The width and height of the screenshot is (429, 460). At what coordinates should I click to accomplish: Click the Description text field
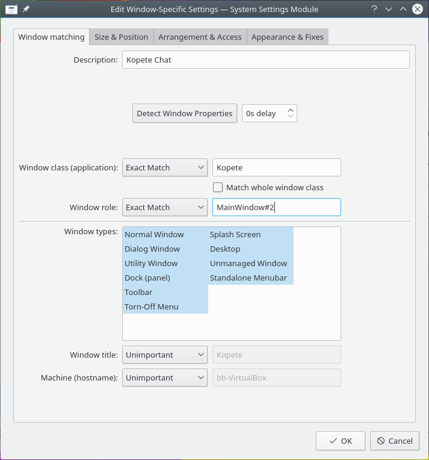pos(265,60)
